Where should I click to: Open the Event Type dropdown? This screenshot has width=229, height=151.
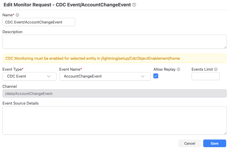coord(29,76)
